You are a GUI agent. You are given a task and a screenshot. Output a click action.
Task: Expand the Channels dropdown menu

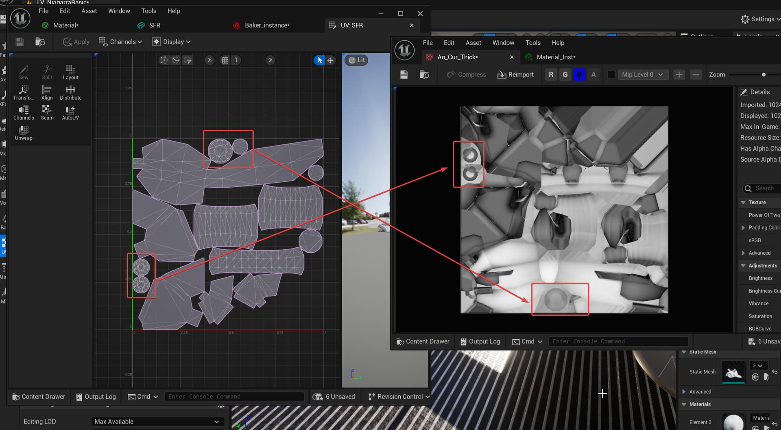(120, 41)
